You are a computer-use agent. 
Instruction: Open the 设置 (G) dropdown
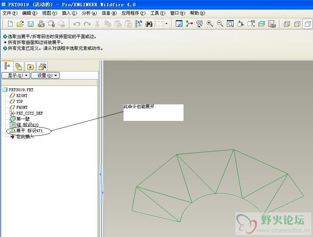45,75
